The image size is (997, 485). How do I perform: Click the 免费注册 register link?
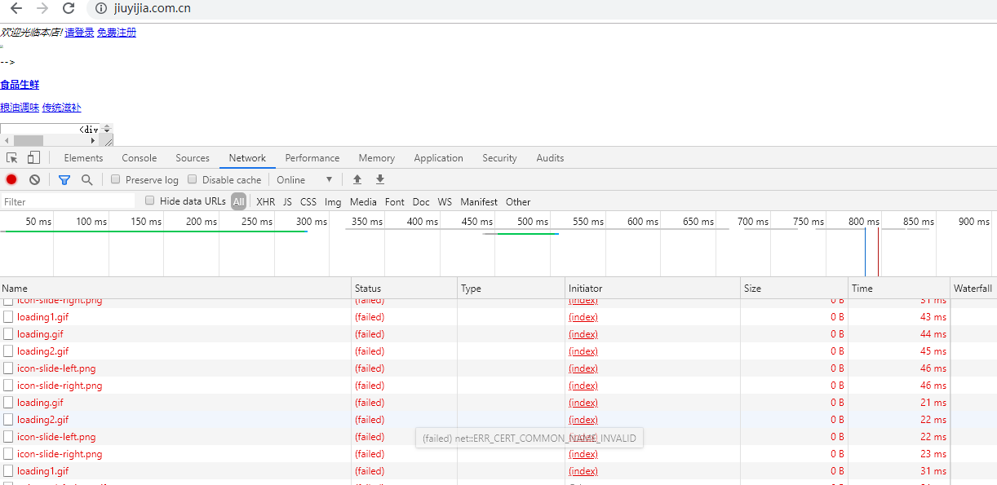[117, 33]
